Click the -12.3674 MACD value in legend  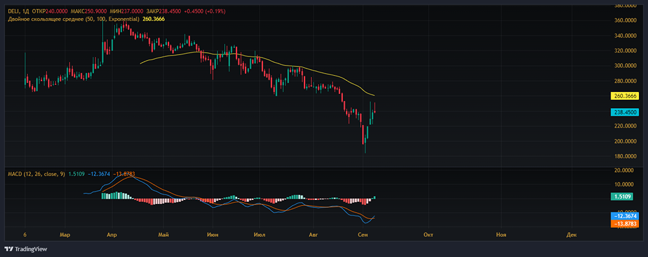click(x=98, y=174)
